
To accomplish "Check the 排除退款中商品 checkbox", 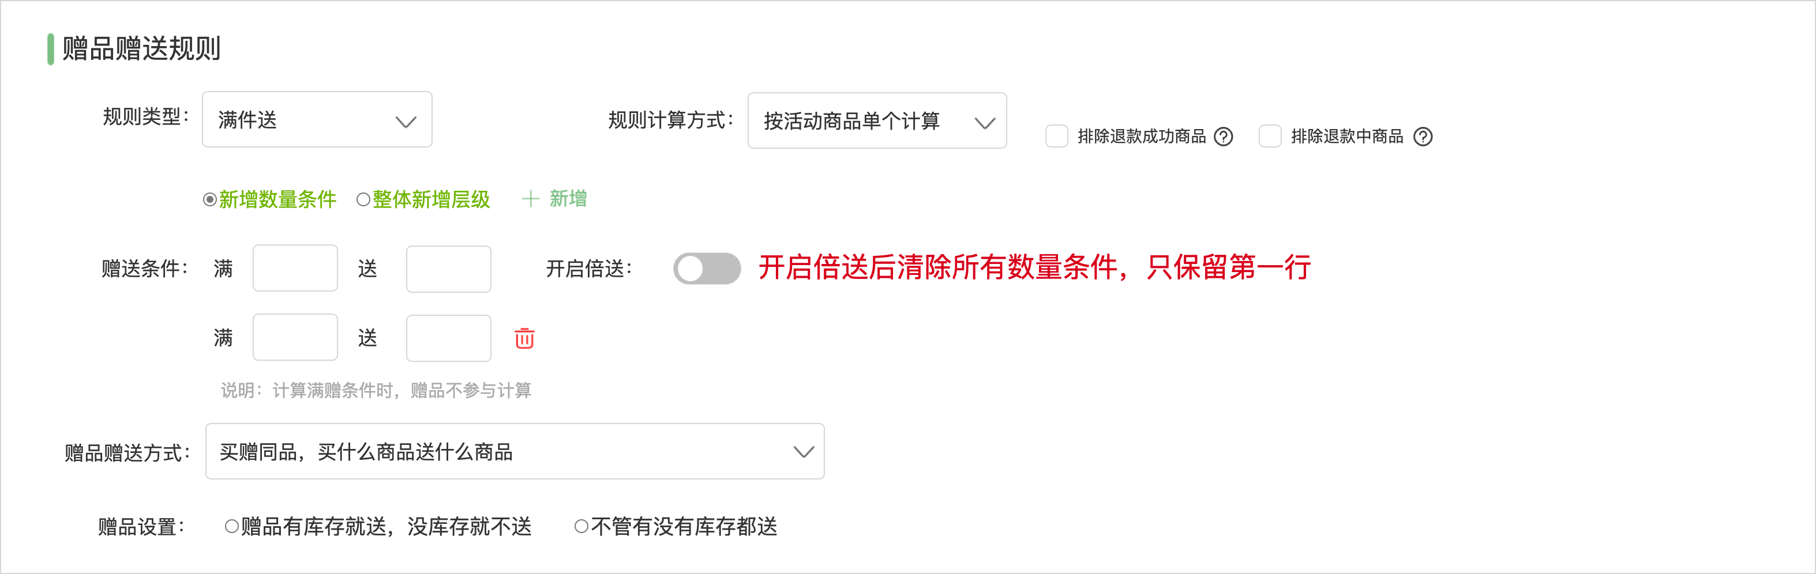I will pyautogui.click(x=1270, y=136).
